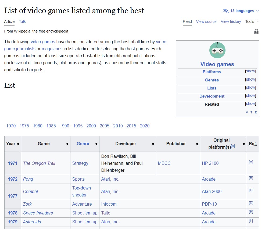Image resolution: width=265 pixels, height=229 pixels.
Task: Open the Oregon Trail article link
Action: [39, 163]
